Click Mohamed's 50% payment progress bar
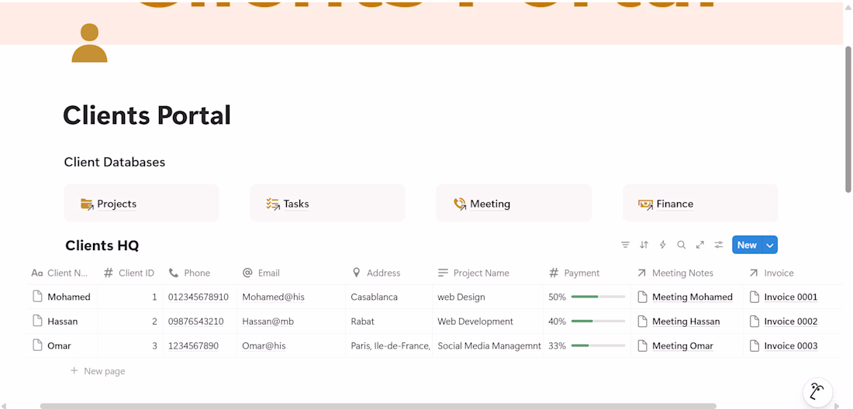Screen dimensions: 853x409 coord(598,297)
